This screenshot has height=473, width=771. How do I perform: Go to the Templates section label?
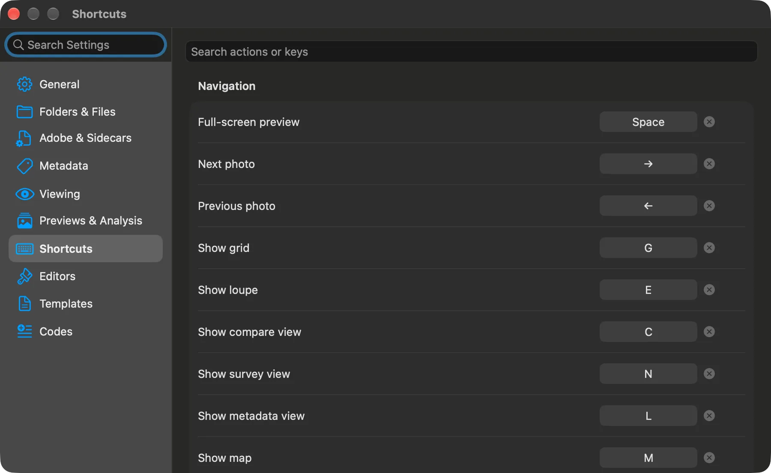pyautogui.click(x=66, y=304)
